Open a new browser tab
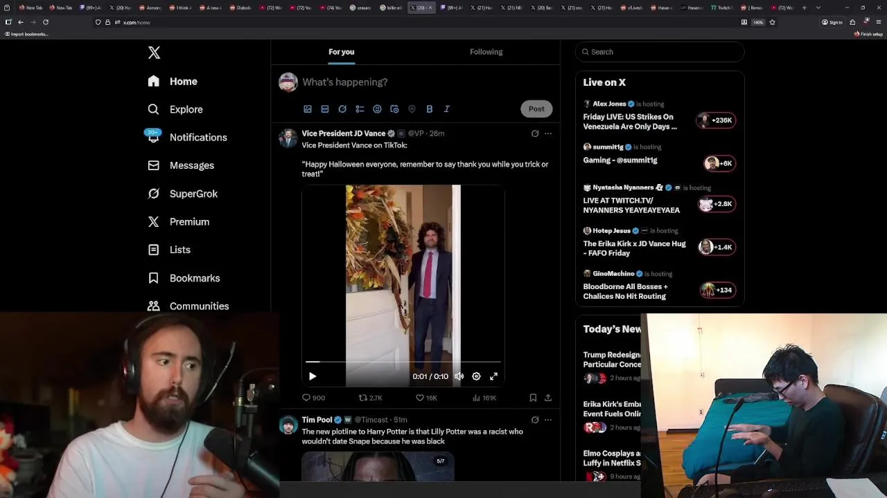This screenshot has width=887, height=498. pos(804,8)
